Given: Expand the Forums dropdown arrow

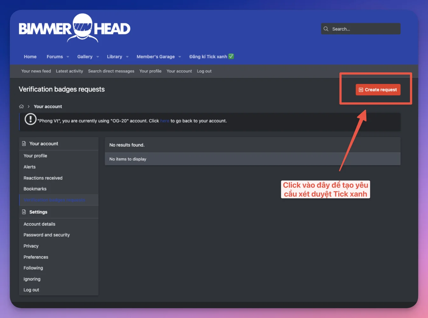Looking at the screenshot, I should (x=68, y=57).
